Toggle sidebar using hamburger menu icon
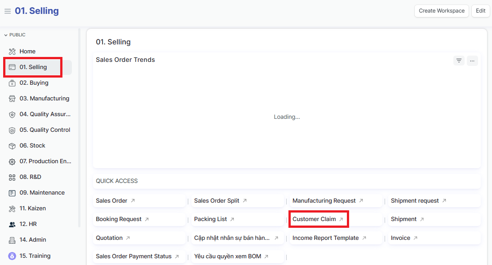This screenshot has height=265, width=492. pyautogui.click(x=7, y=11)
